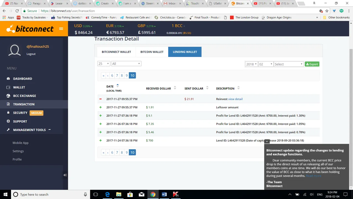Click taskbar search box

coord(50,194)
